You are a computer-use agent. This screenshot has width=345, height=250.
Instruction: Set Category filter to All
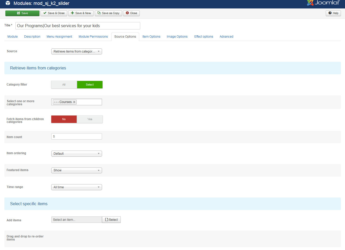tap(64, 85)
